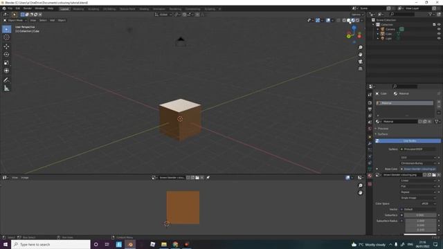
Task: Expand the Base Color row arrow
Action: pyautogui.click(x=377, y=169)
